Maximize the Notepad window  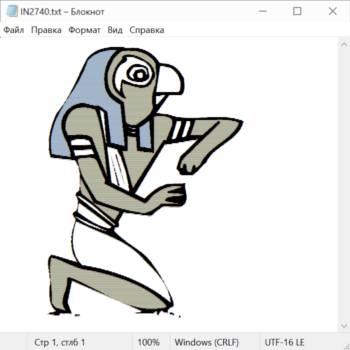tap(297, 12)
